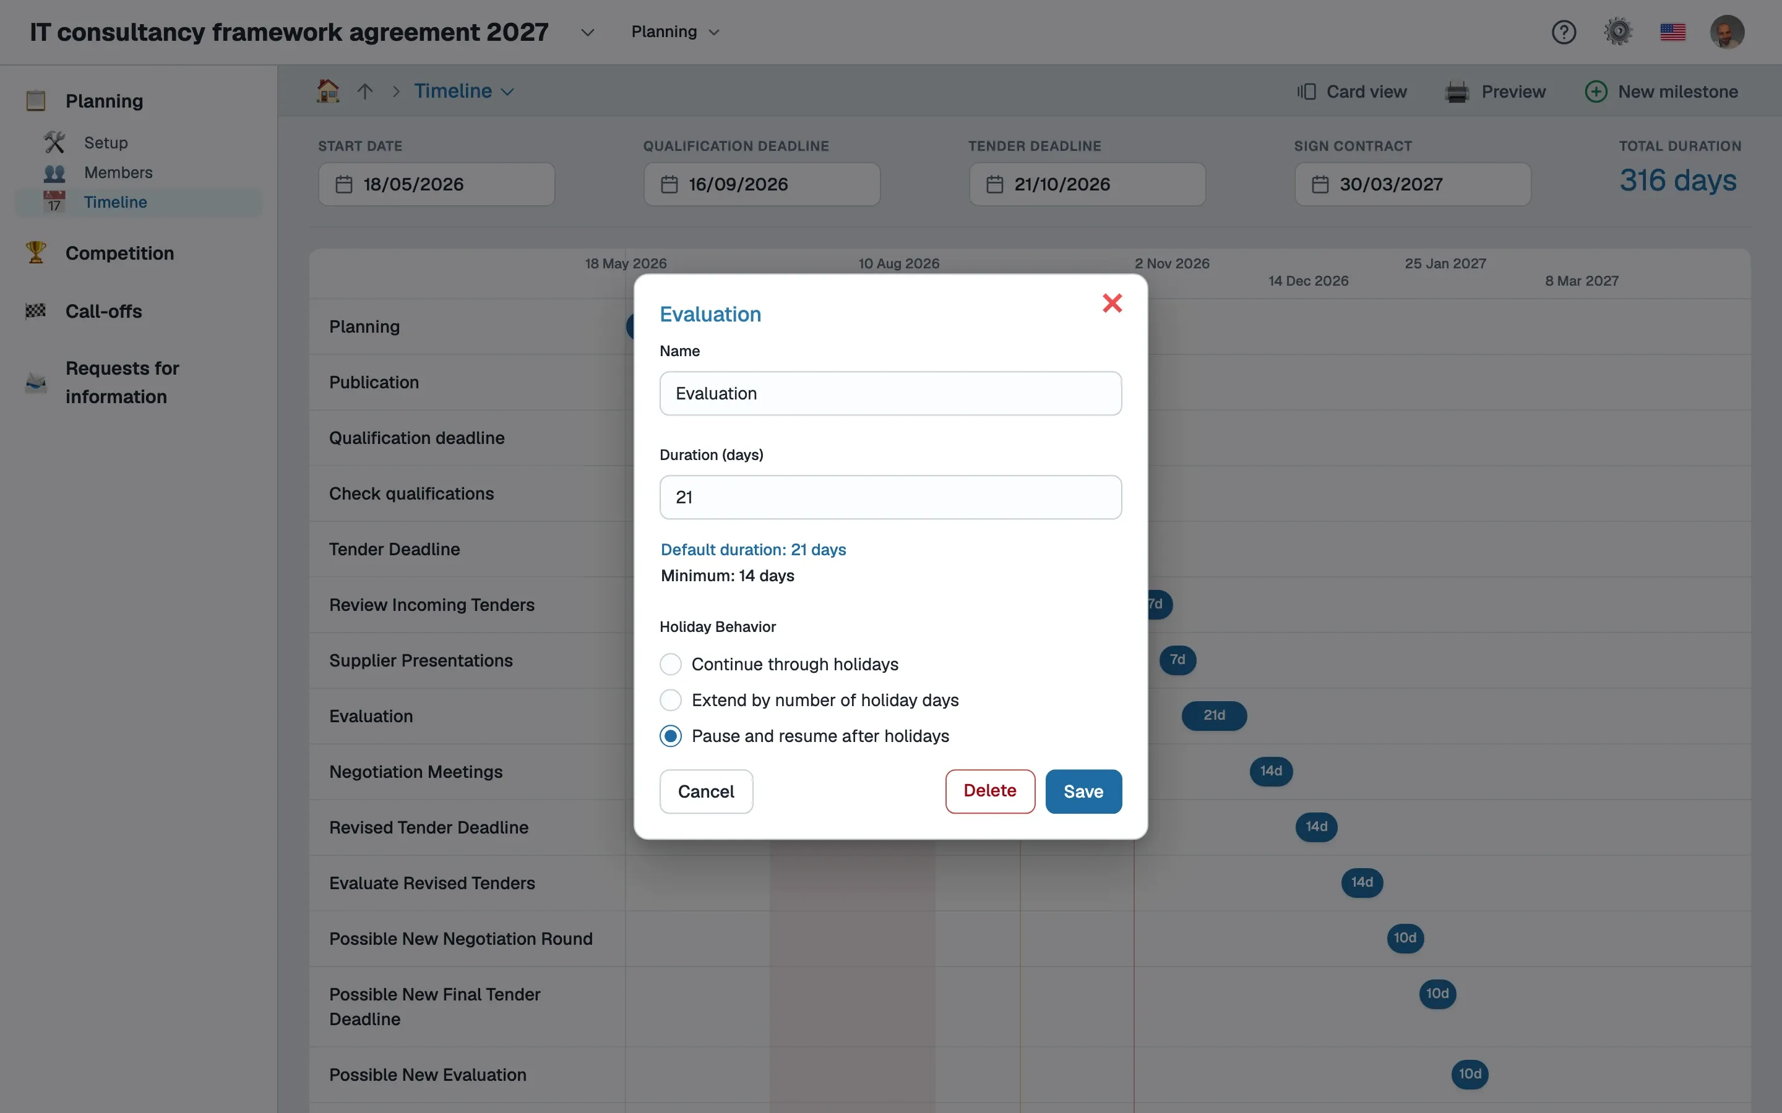Open the Call-offs section
This screenshot has width=1782, height=1113.
click(x=103, y=310)
